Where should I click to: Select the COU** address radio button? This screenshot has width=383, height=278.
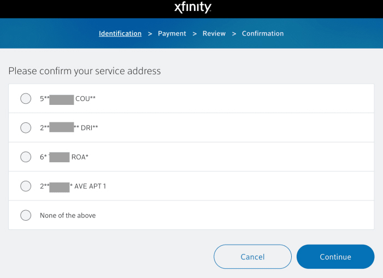point(26,98)
